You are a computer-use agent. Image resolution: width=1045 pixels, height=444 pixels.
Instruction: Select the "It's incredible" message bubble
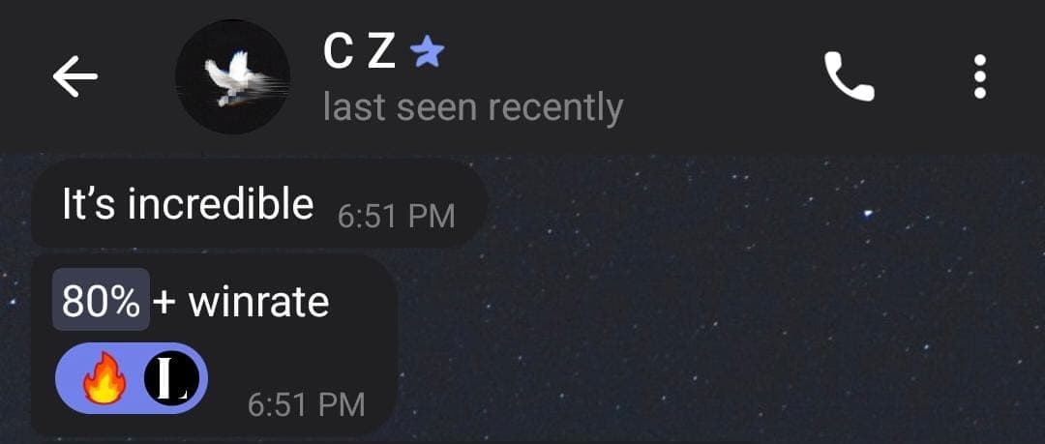coord(260,203)
